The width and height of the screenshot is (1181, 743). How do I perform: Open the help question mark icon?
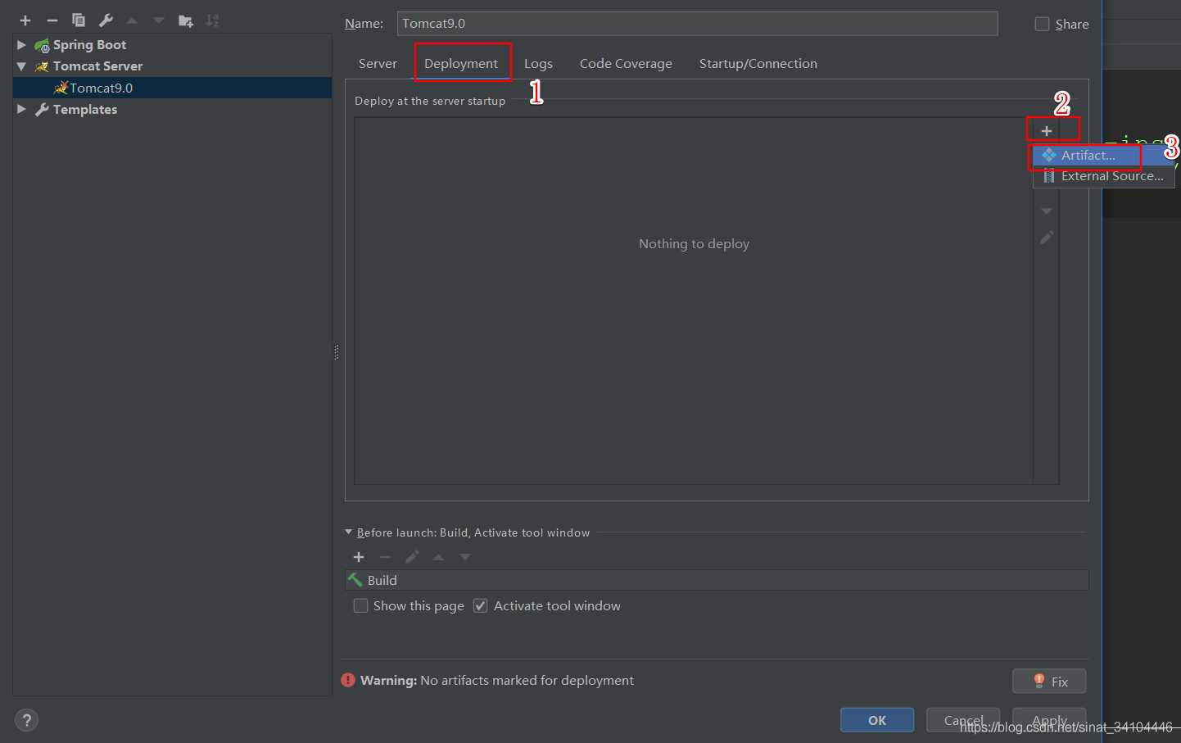click(26, 720)
